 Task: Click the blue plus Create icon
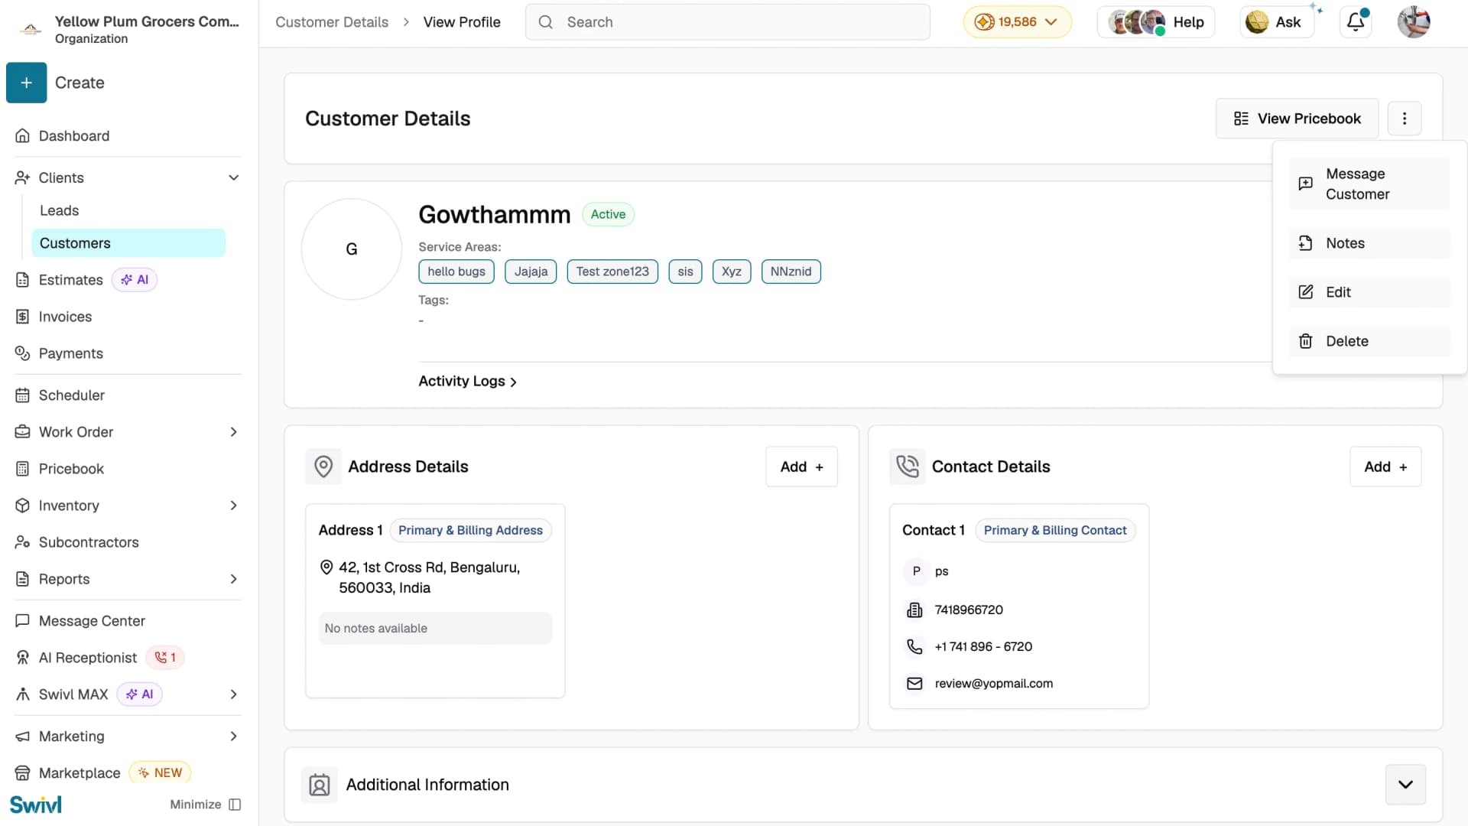pyautogui.click(x=26, y=83)
